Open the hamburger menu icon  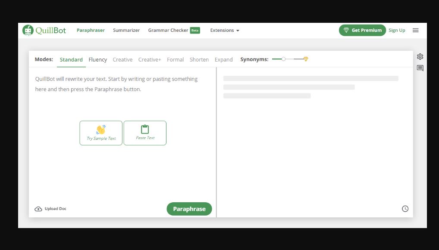[x=415, y=30]
